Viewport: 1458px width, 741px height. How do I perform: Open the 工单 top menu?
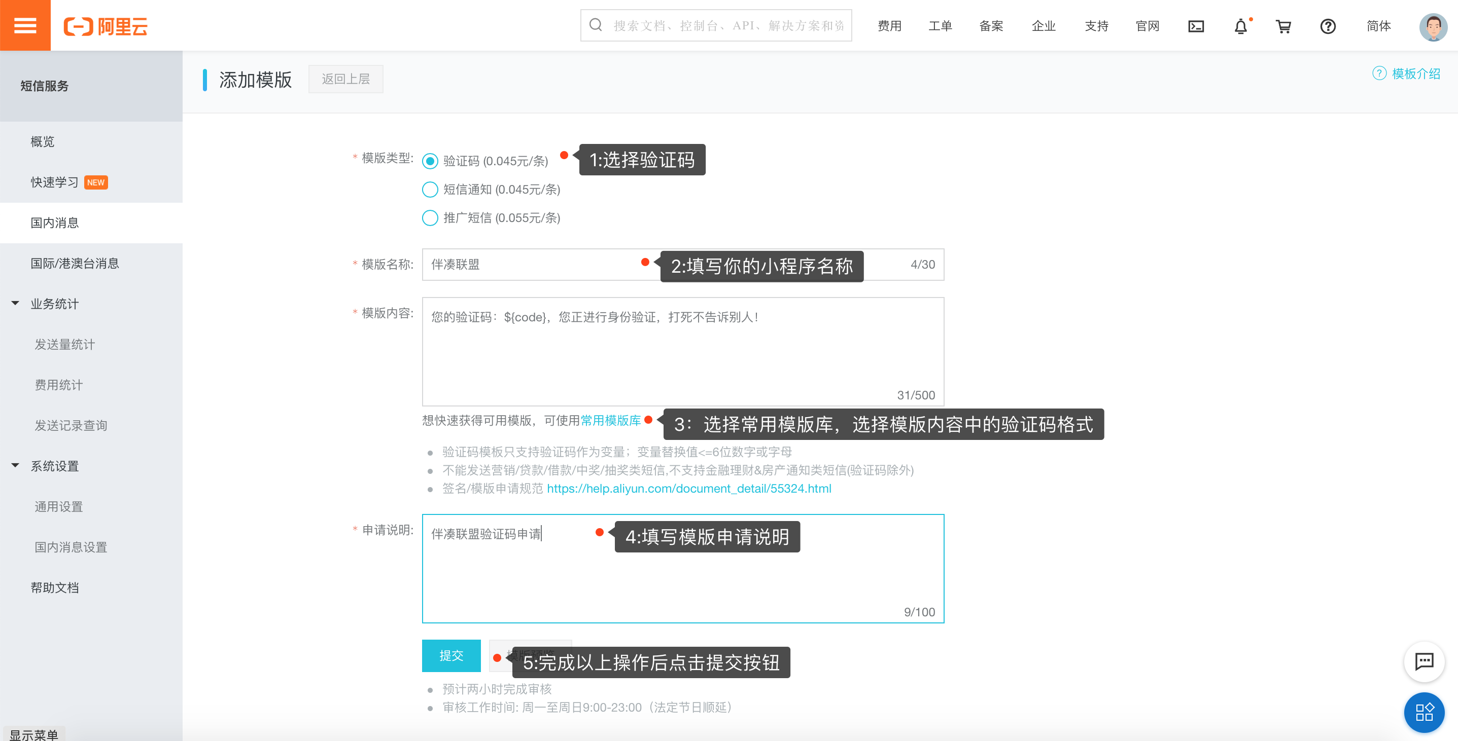940,26
